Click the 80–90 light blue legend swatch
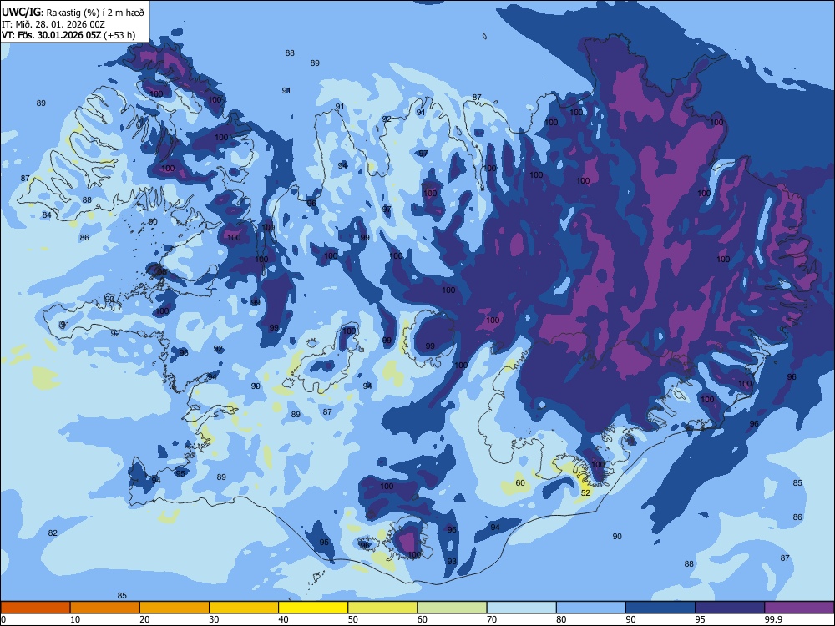Viewport: 835px width, 626px height. tap(590, 608)
